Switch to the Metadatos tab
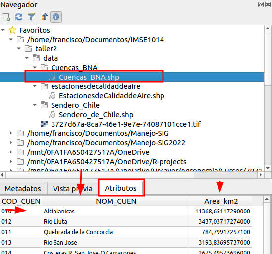 pos(23,189)
